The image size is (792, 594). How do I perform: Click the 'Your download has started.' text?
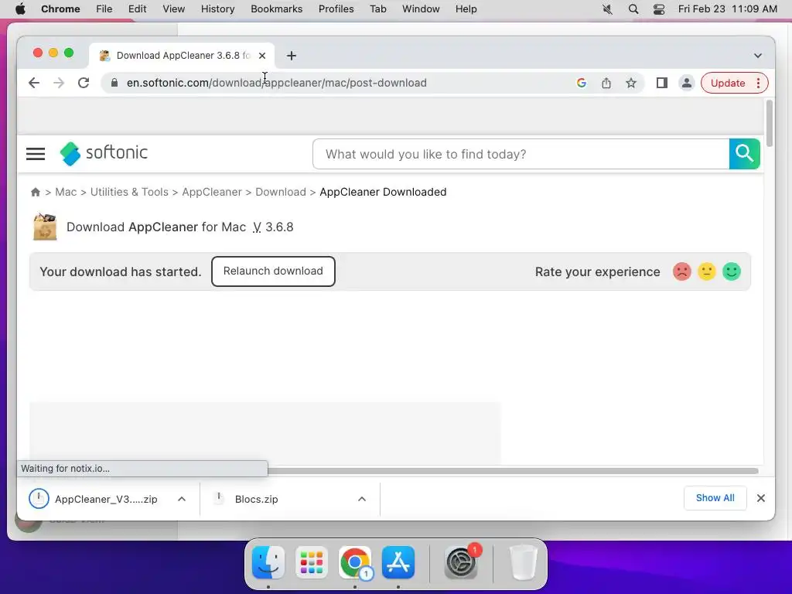point(121,271)
